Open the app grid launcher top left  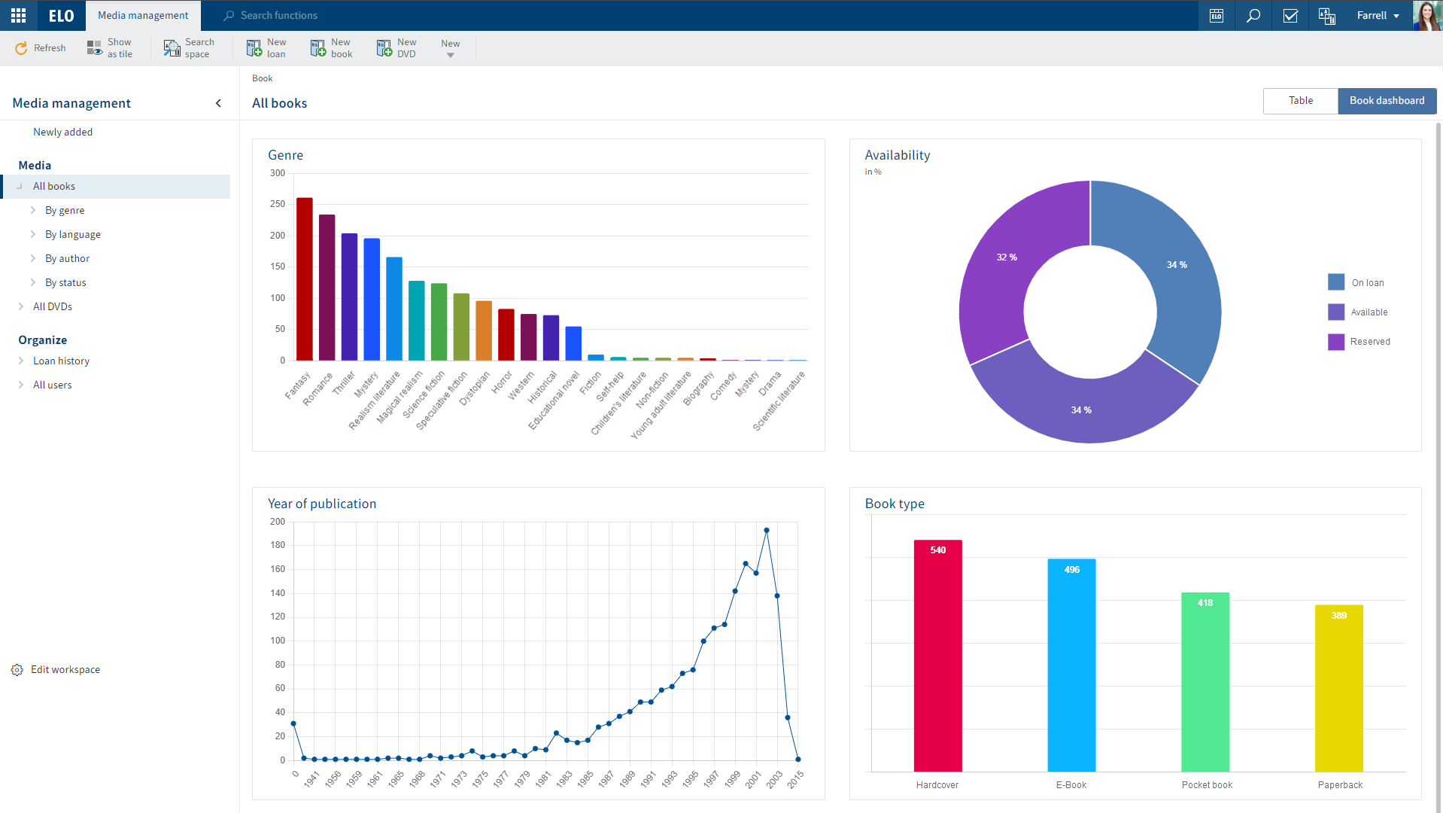17,15
